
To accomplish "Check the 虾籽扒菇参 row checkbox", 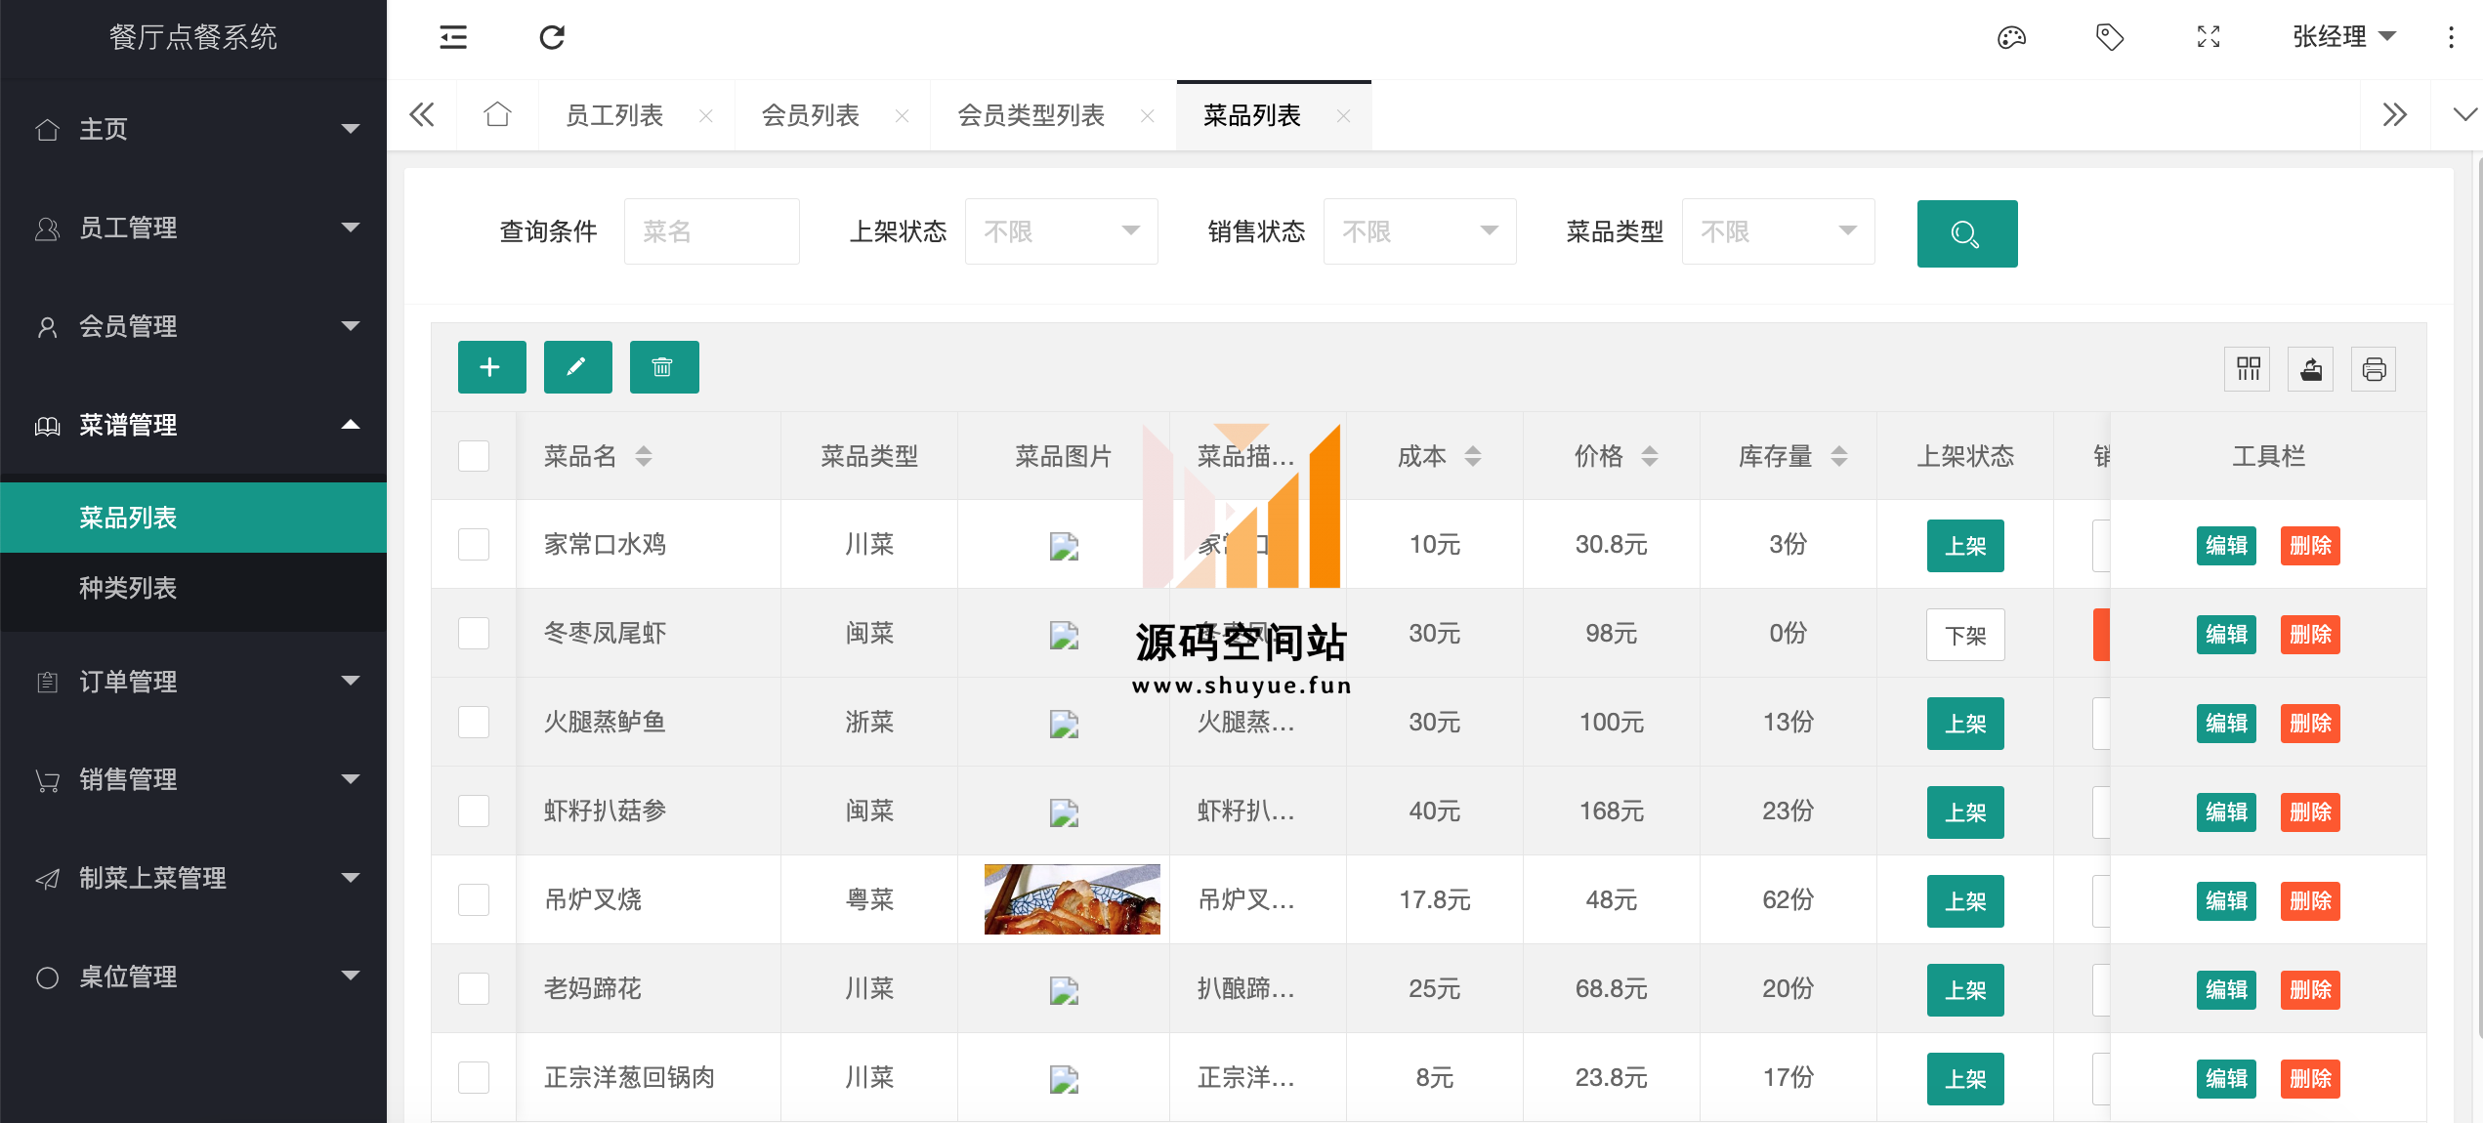I will [474, 811].
